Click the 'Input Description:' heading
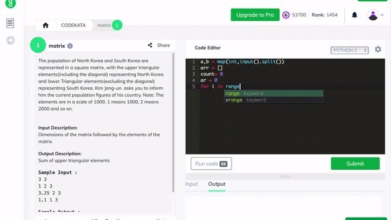This screenshot has height=220, width=391. tap(58, 128)
